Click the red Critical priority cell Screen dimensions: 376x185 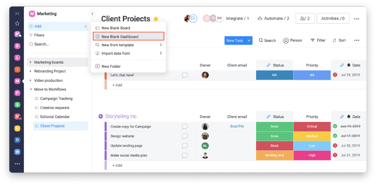tap(312, 127)
